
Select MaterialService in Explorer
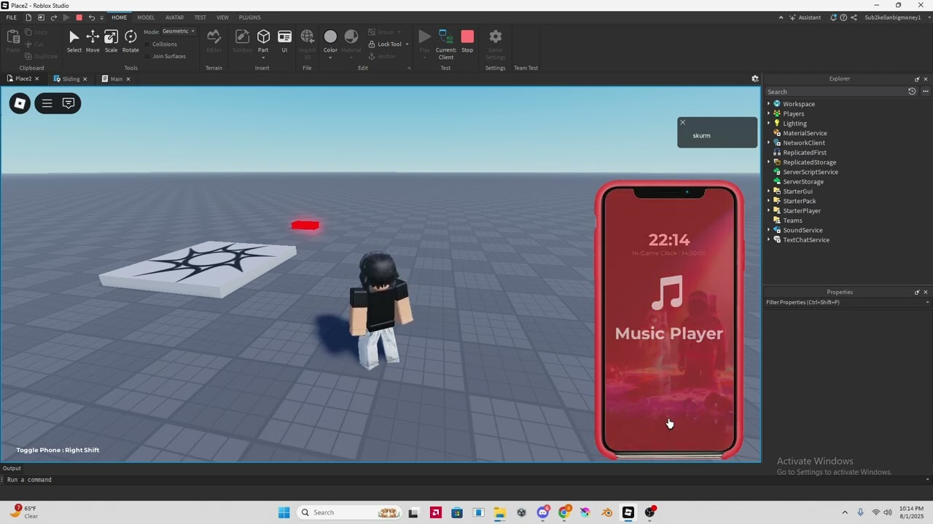[x=805, y=133]
